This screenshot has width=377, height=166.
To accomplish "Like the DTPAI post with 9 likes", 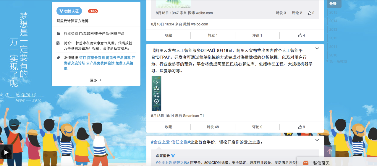I will (x=302, y=127).
